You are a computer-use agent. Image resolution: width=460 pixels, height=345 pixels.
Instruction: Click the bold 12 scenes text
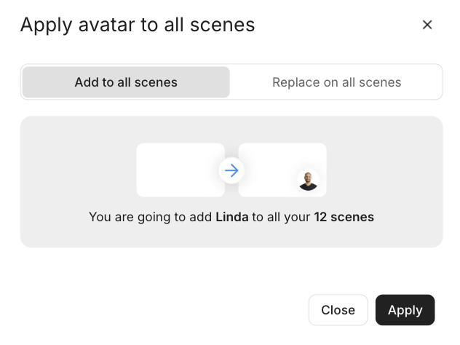344,217
